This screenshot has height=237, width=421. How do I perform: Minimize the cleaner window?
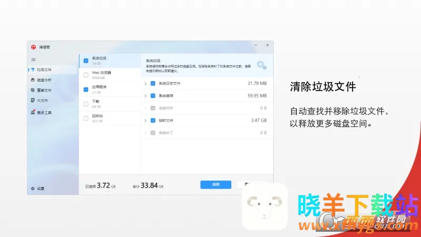pyautogui.click(x=256, y=46)
